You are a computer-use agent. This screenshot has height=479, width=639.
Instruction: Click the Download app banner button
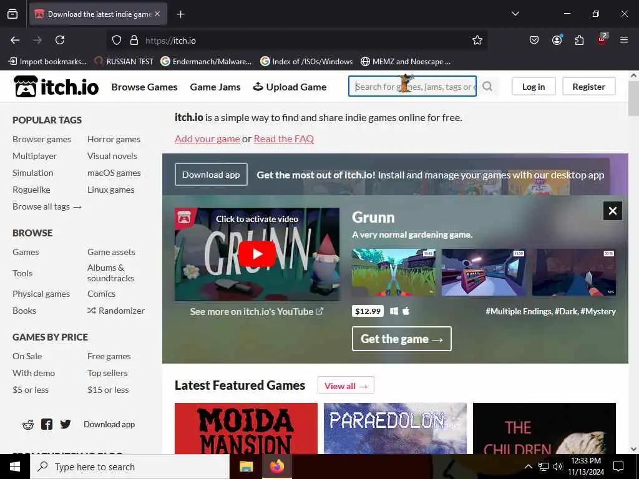coord(211,175)
